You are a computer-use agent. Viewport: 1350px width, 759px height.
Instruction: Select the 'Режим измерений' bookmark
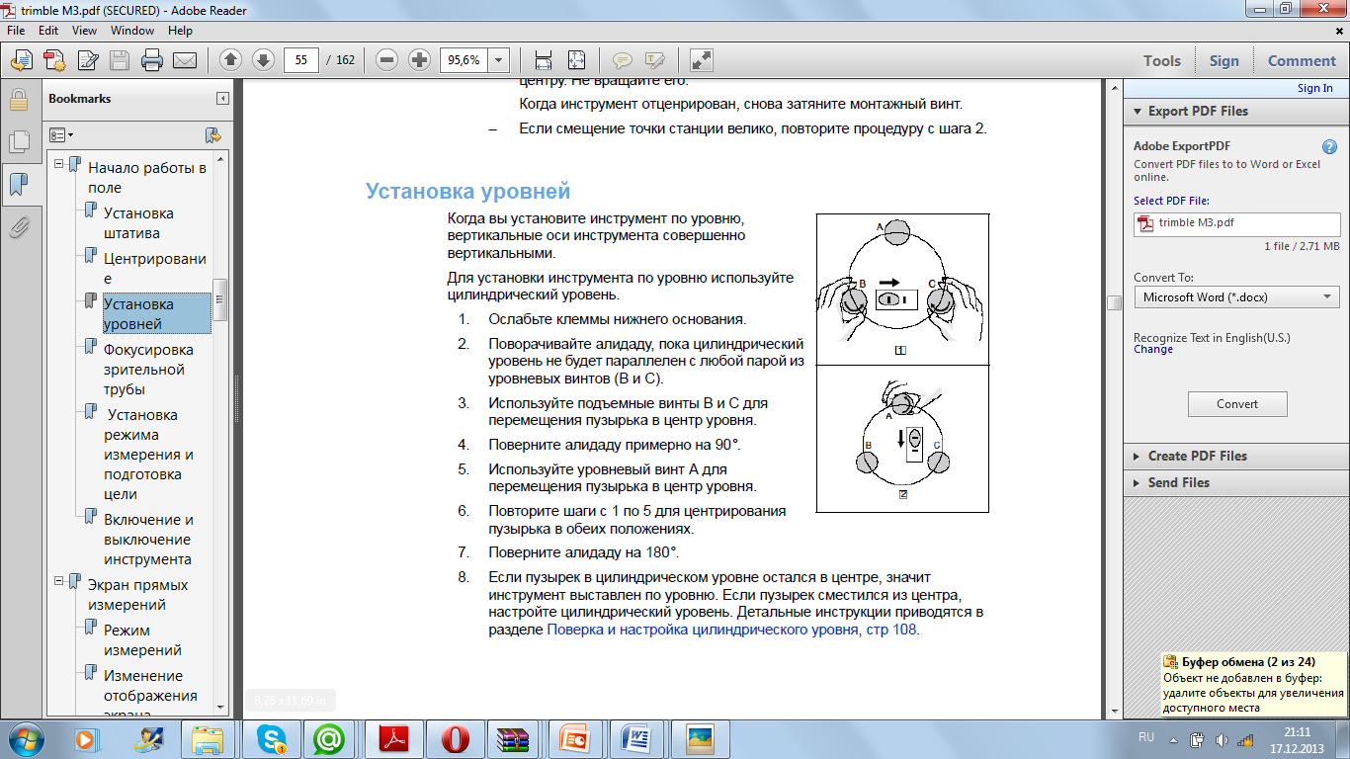point(142,640)
